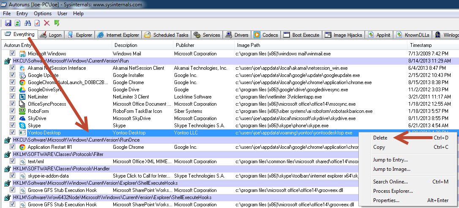Uncheck the Akamai NetSession Interface checkbox
The height and width of the screenshot is (208, 459).
pyautogui.click(x=12, y=68)
